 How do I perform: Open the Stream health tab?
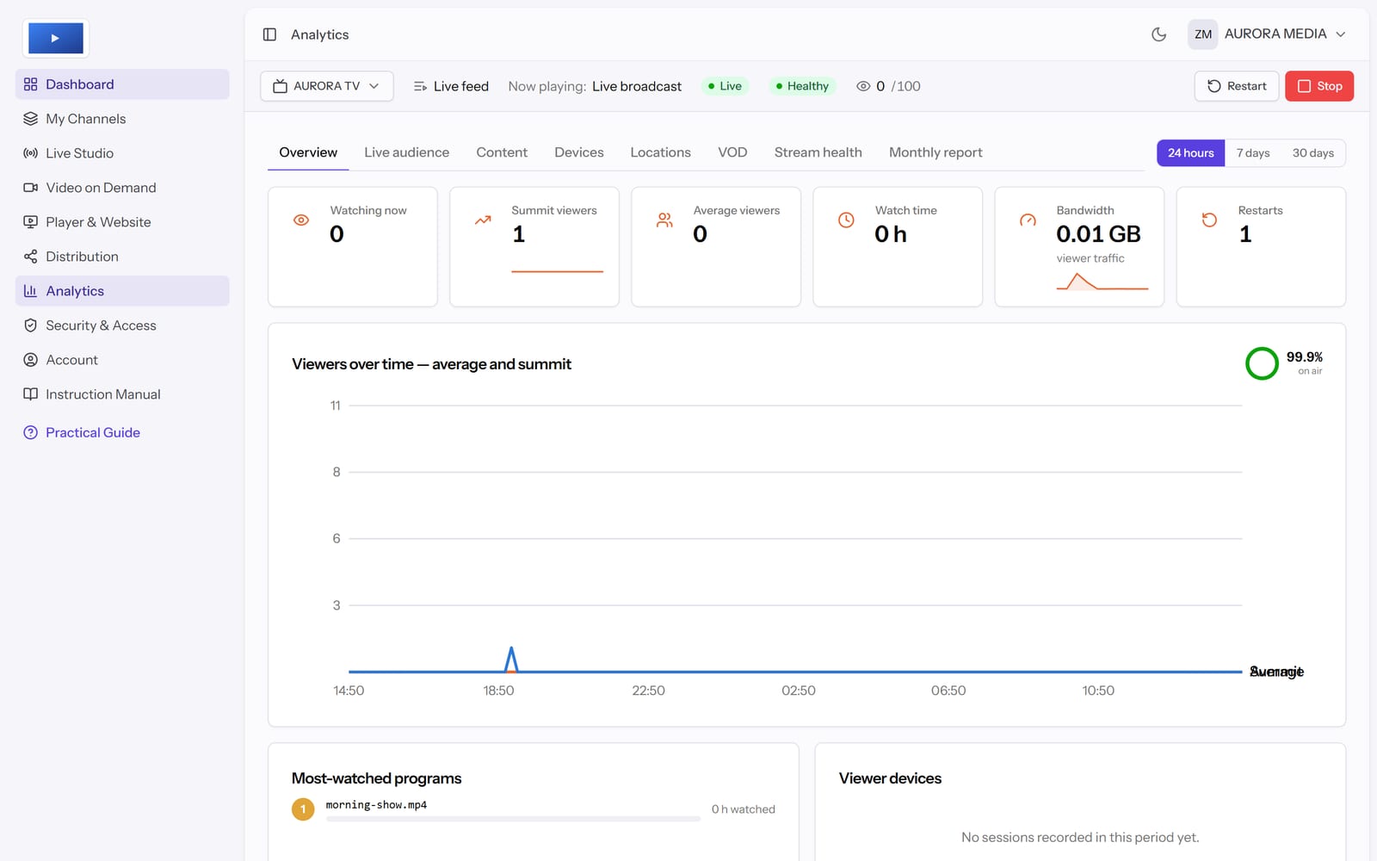pyautogui.click(x=818, y=152)
